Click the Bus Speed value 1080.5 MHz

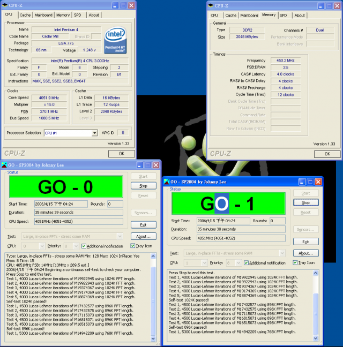49,118
